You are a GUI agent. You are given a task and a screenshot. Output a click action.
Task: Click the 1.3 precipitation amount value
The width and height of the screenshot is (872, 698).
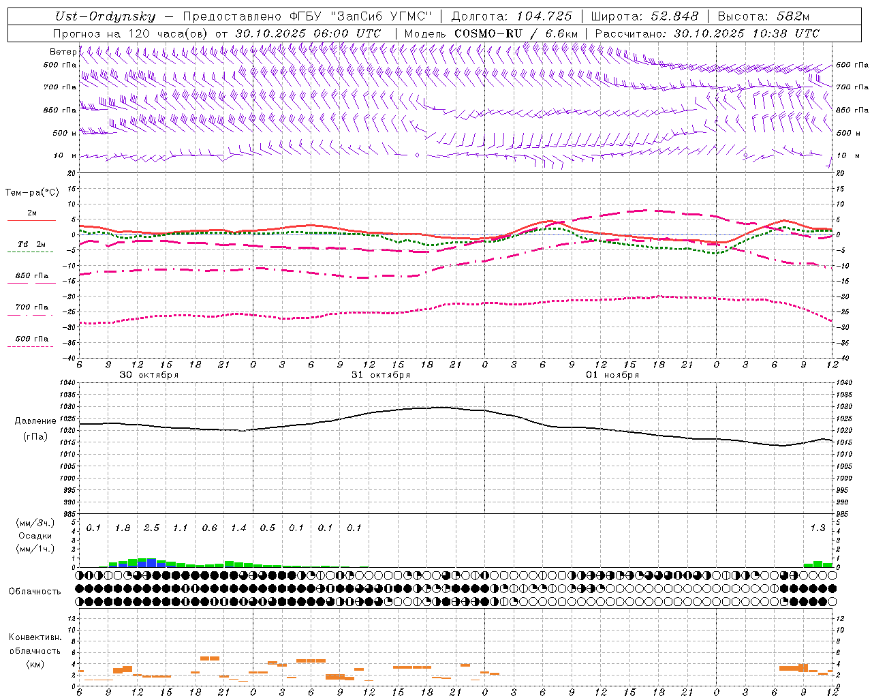pos(817,528)
